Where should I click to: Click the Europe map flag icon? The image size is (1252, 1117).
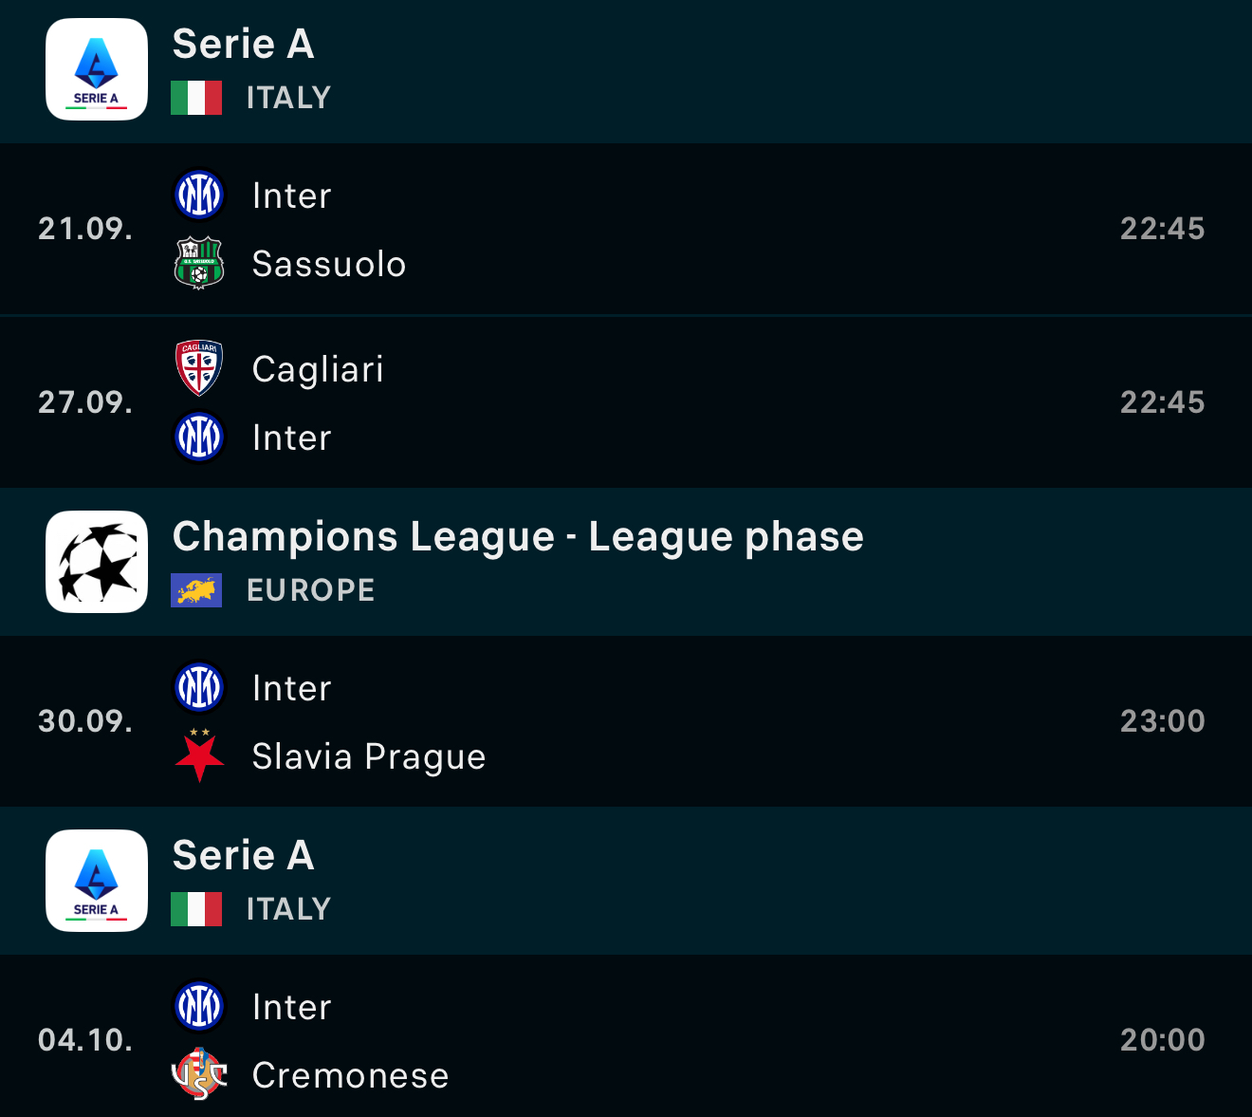click(196, 590)
